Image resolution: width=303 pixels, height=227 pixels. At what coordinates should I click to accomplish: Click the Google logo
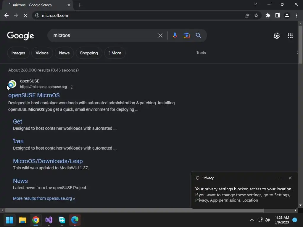click(20, 36)
